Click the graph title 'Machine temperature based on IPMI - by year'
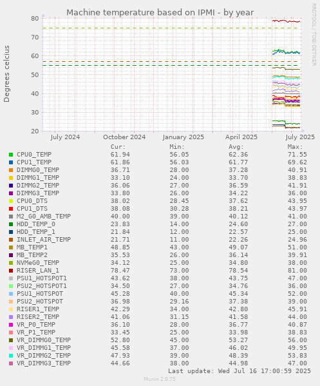Viewport: 320px width, 386px height. (160, 12)
